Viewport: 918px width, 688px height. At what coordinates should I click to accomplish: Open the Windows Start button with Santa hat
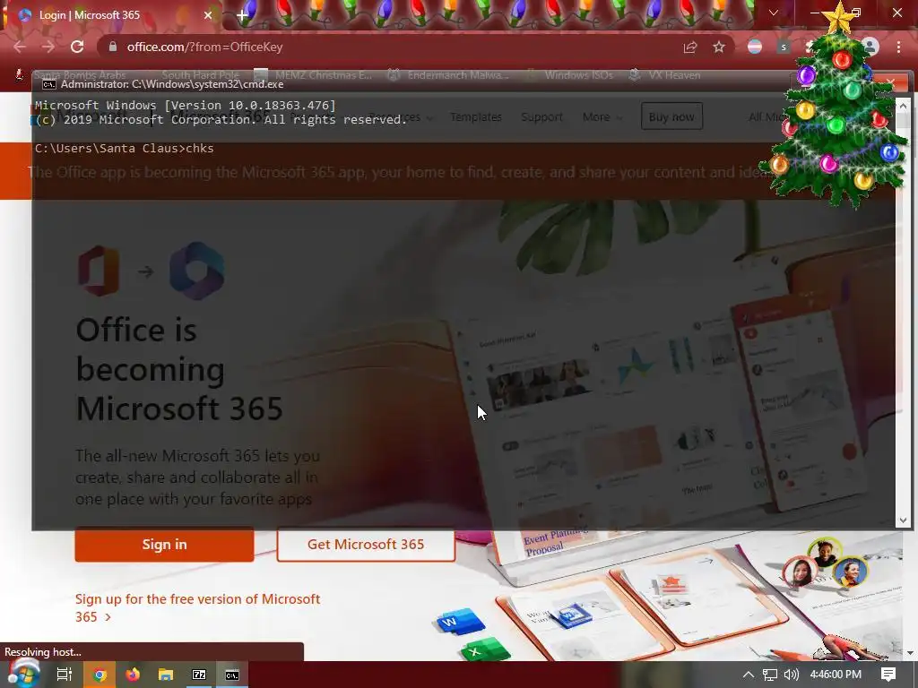[23, 674]
